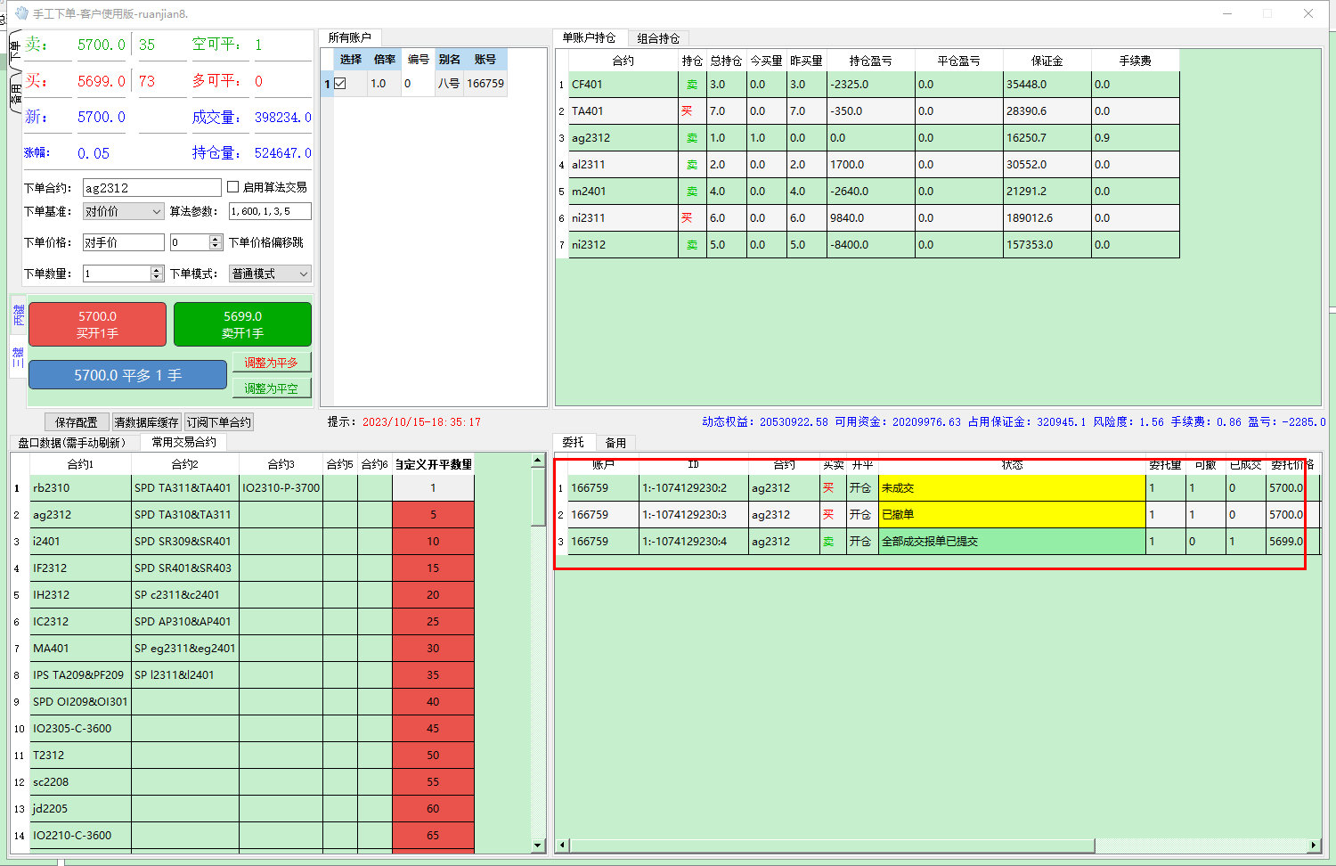Click IO2310-P-3700 in 合约3 column
This screenshot has height=866, width=1336.
tap(281, 488)
